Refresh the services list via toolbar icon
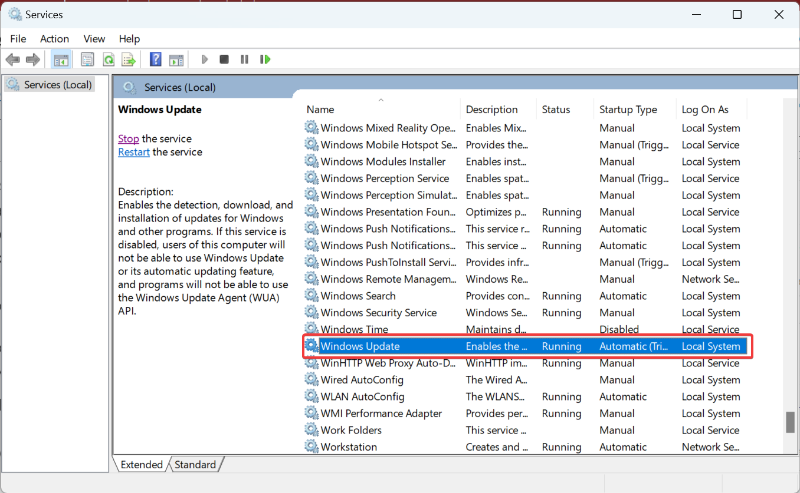Viewport: 800px width, 493px height. (108, 59)
